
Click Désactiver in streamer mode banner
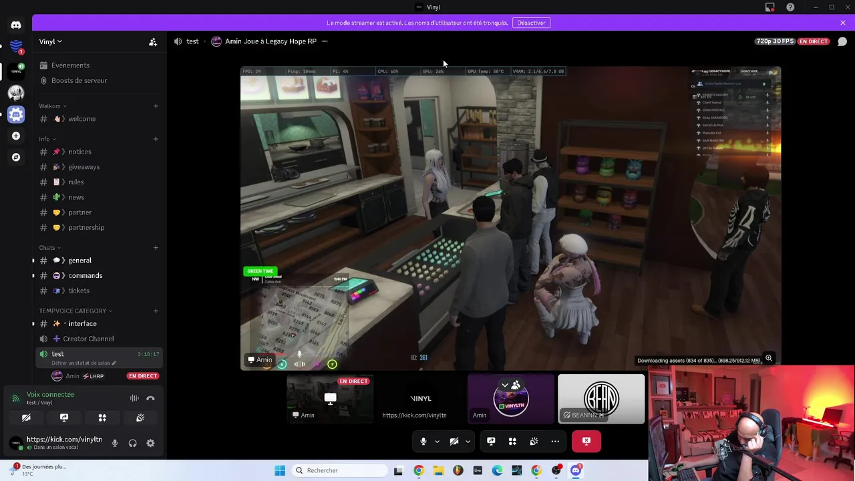[531, 23]
